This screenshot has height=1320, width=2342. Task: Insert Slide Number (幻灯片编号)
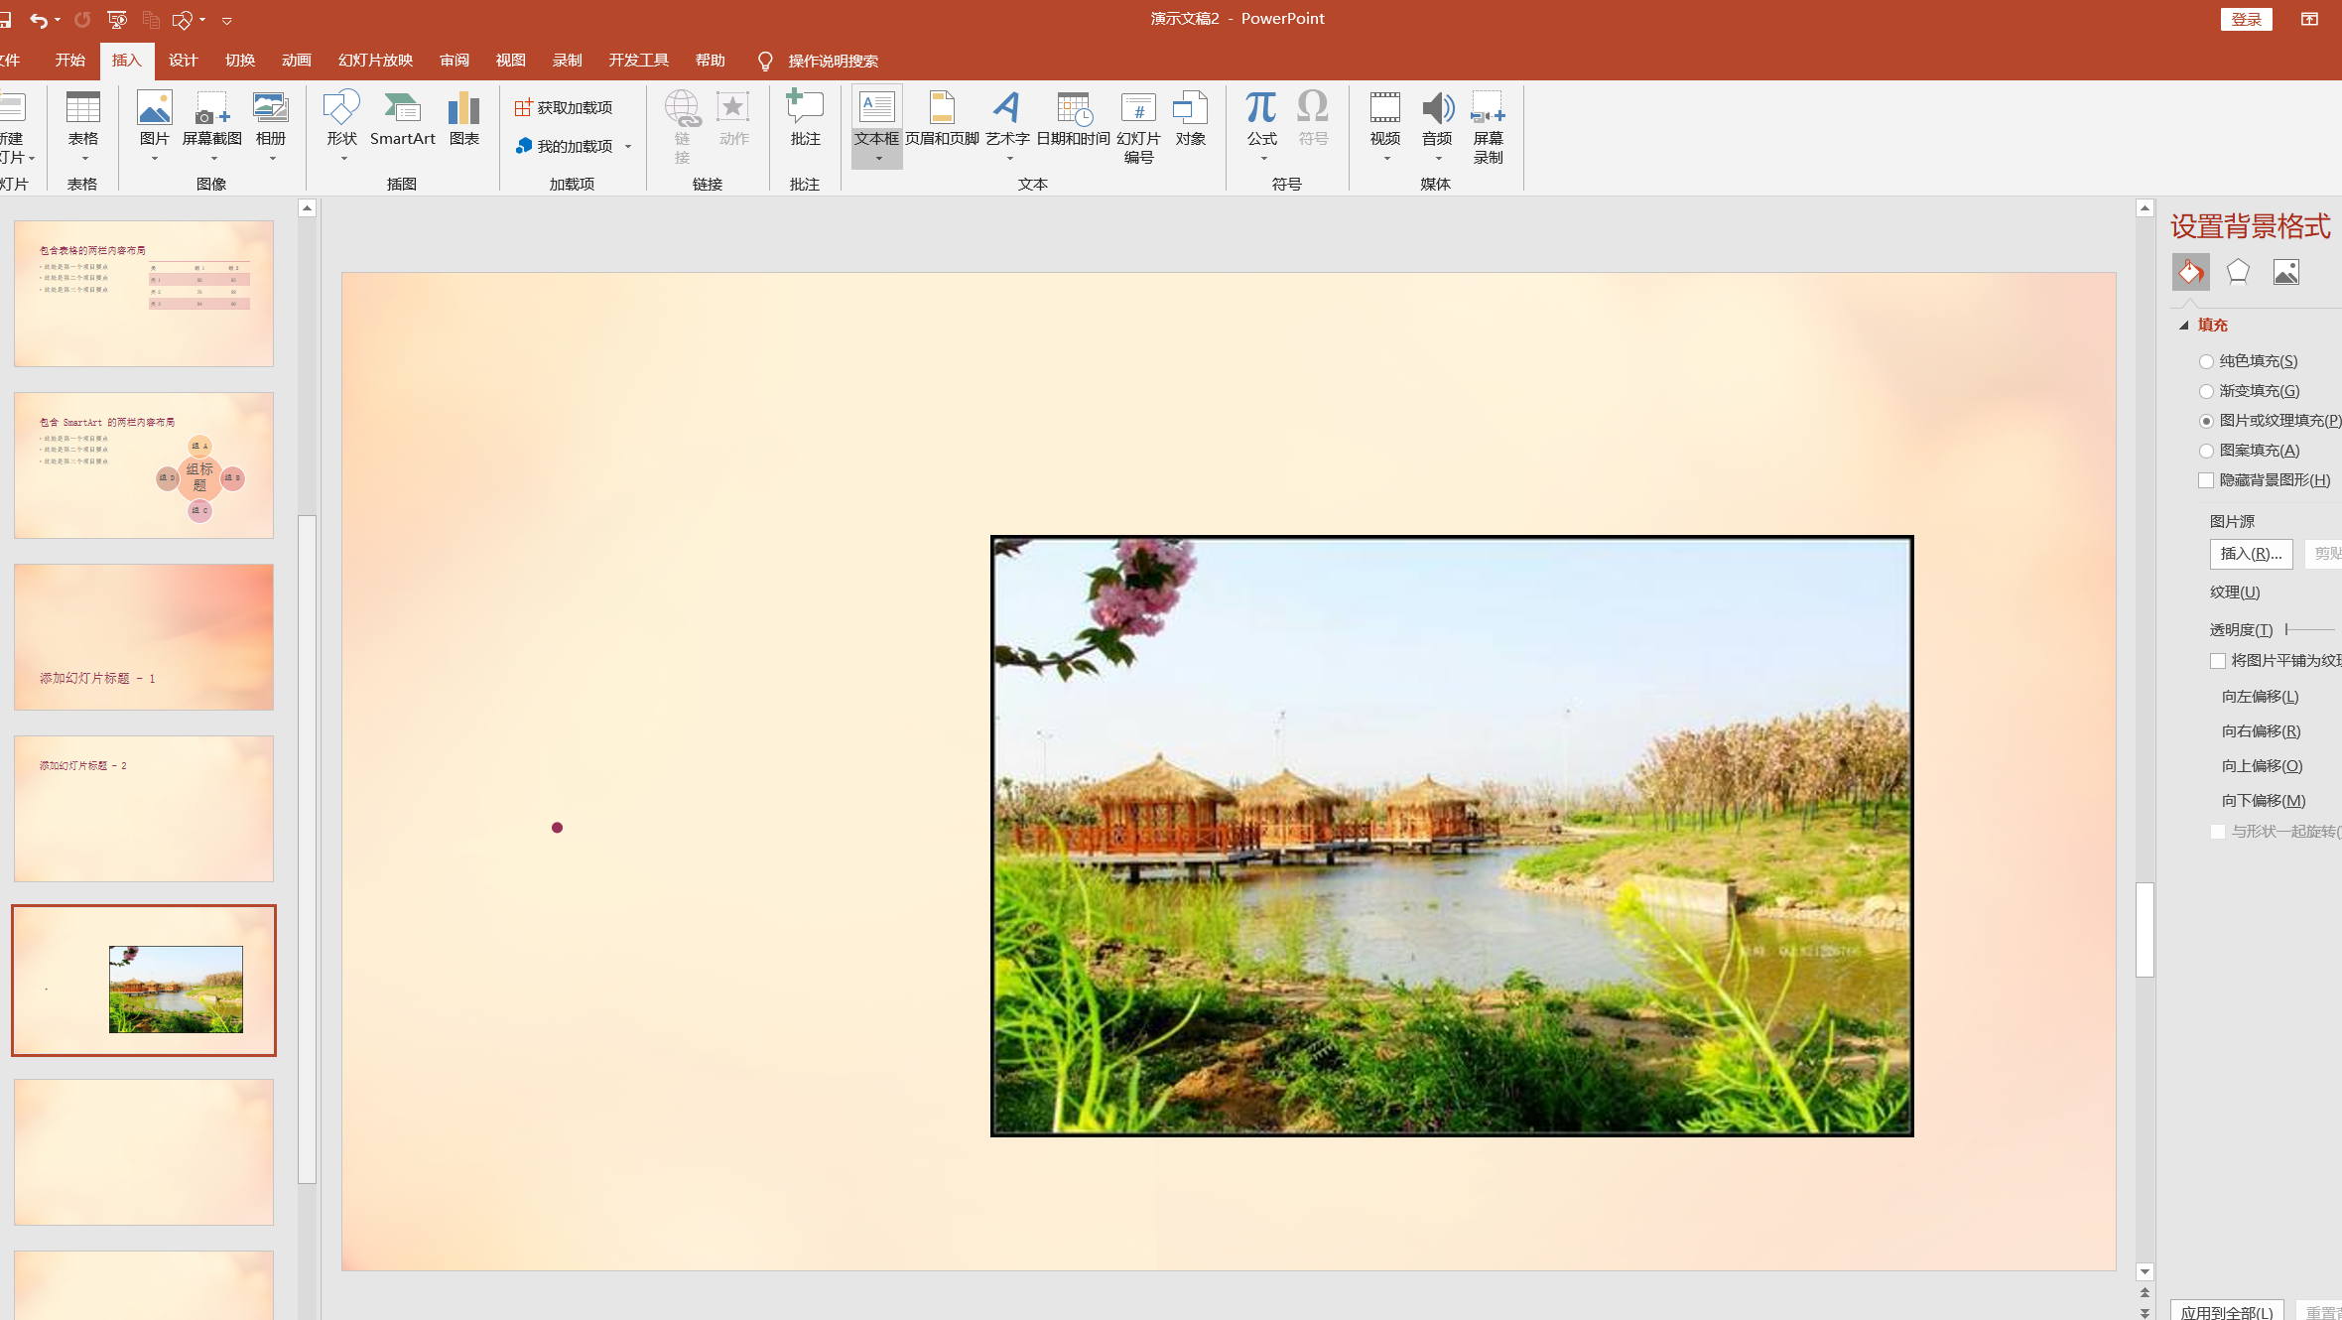(x=1138, y=127)
